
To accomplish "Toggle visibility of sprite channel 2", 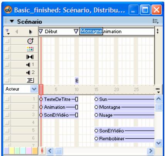I will pos(7,107).
